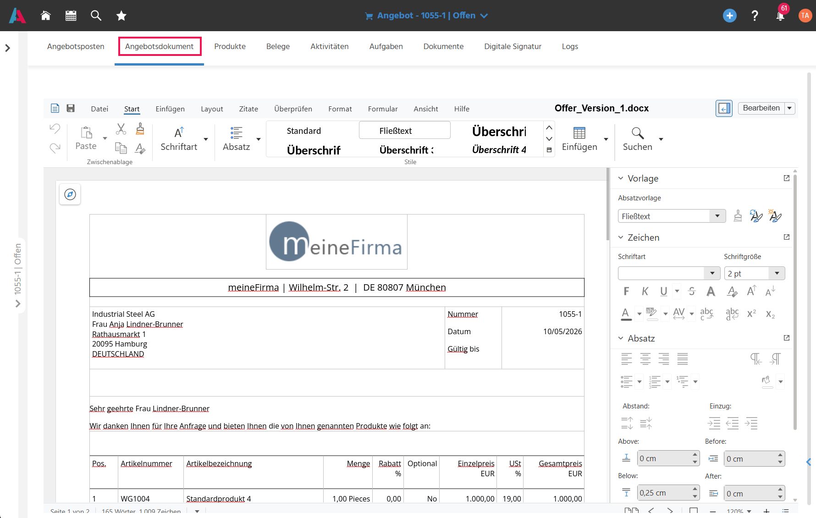
Task: Click the cut scissors icon
Action: [121, 129]
